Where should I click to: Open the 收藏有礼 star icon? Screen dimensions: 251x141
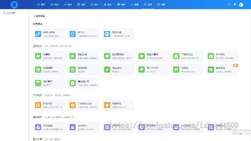107,105
